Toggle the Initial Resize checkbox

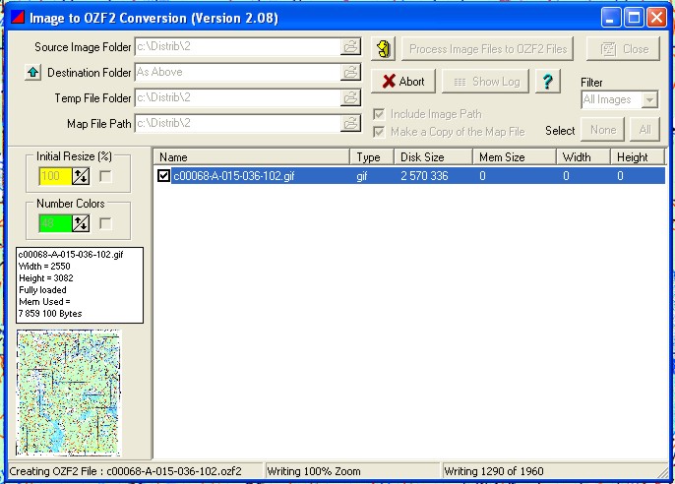tap(105, 176)
